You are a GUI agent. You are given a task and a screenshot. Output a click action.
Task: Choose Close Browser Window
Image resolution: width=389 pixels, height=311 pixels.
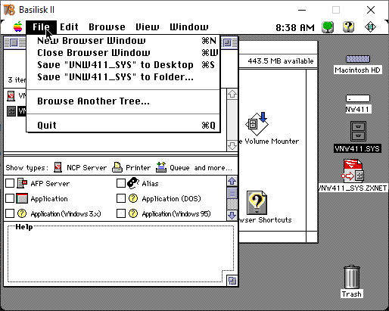123,53
